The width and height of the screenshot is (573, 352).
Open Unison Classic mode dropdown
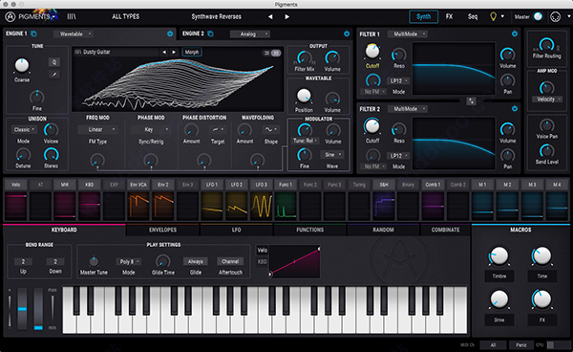coord(24,129)
